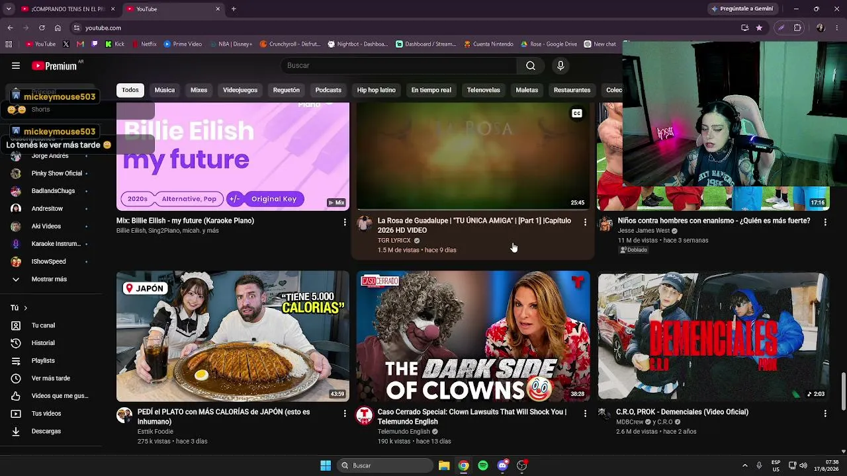Open the Chrome extensions puzzle icon
The image size is (847, 476).
point(797,28)
